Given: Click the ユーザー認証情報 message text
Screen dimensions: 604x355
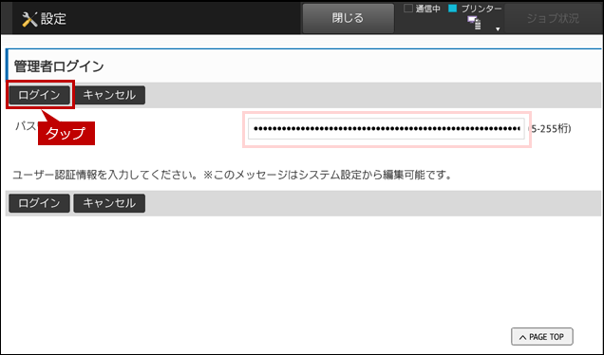Looking at the screenshot, I should [232, 176].
